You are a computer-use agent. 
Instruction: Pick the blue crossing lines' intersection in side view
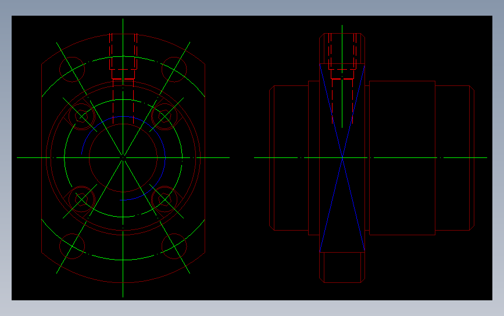point(342,157)
